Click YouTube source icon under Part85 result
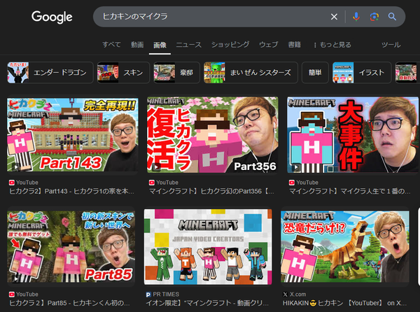This screenshot has width=420, height=312. pyautogui.click(x=11, y=295)
